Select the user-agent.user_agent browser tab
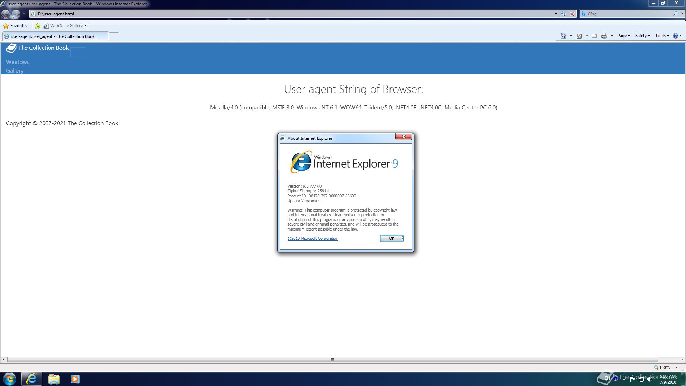The image size is (686, 386). (55, 36)
